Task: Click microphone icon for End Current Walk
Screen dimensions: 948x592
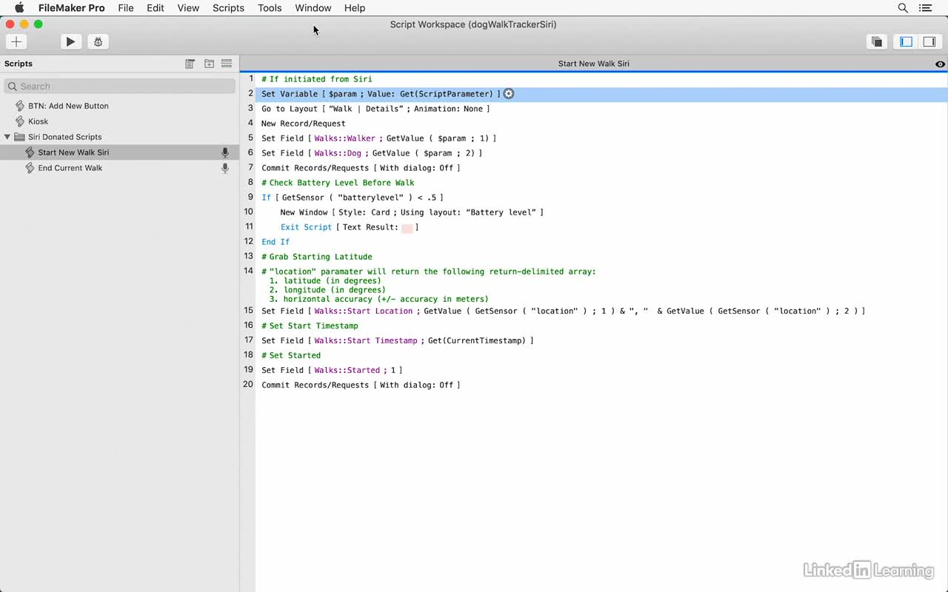Action: 225,168
